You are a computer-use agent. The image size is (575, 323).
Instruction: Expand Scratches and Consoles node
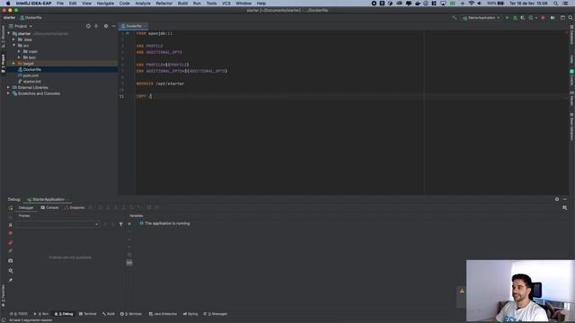click(8, 93)
